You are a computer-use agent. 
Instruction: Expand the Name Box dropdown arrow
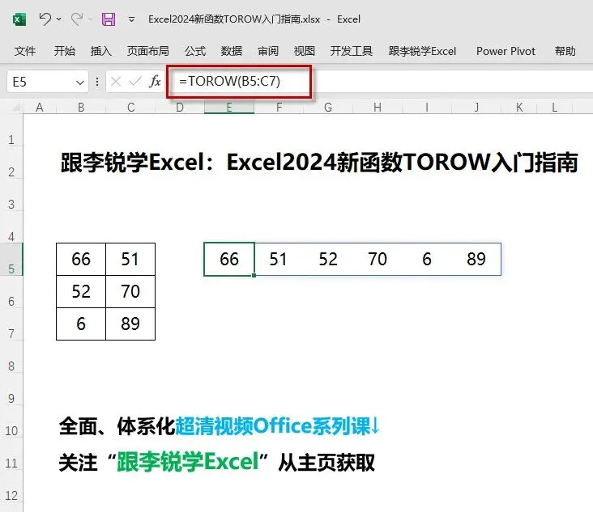click(80, 82)
